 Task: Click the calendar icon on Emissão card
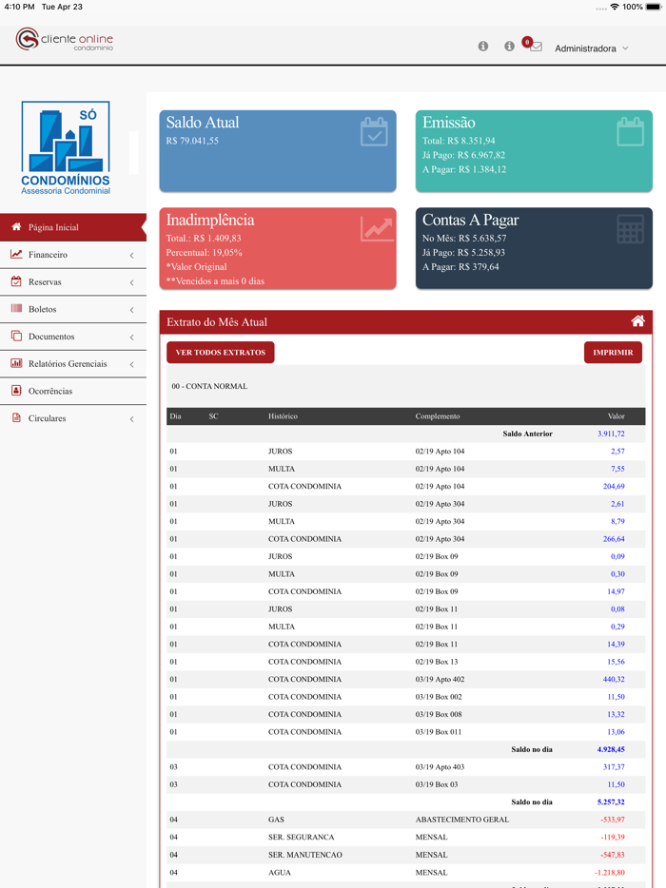coord(630,132)
